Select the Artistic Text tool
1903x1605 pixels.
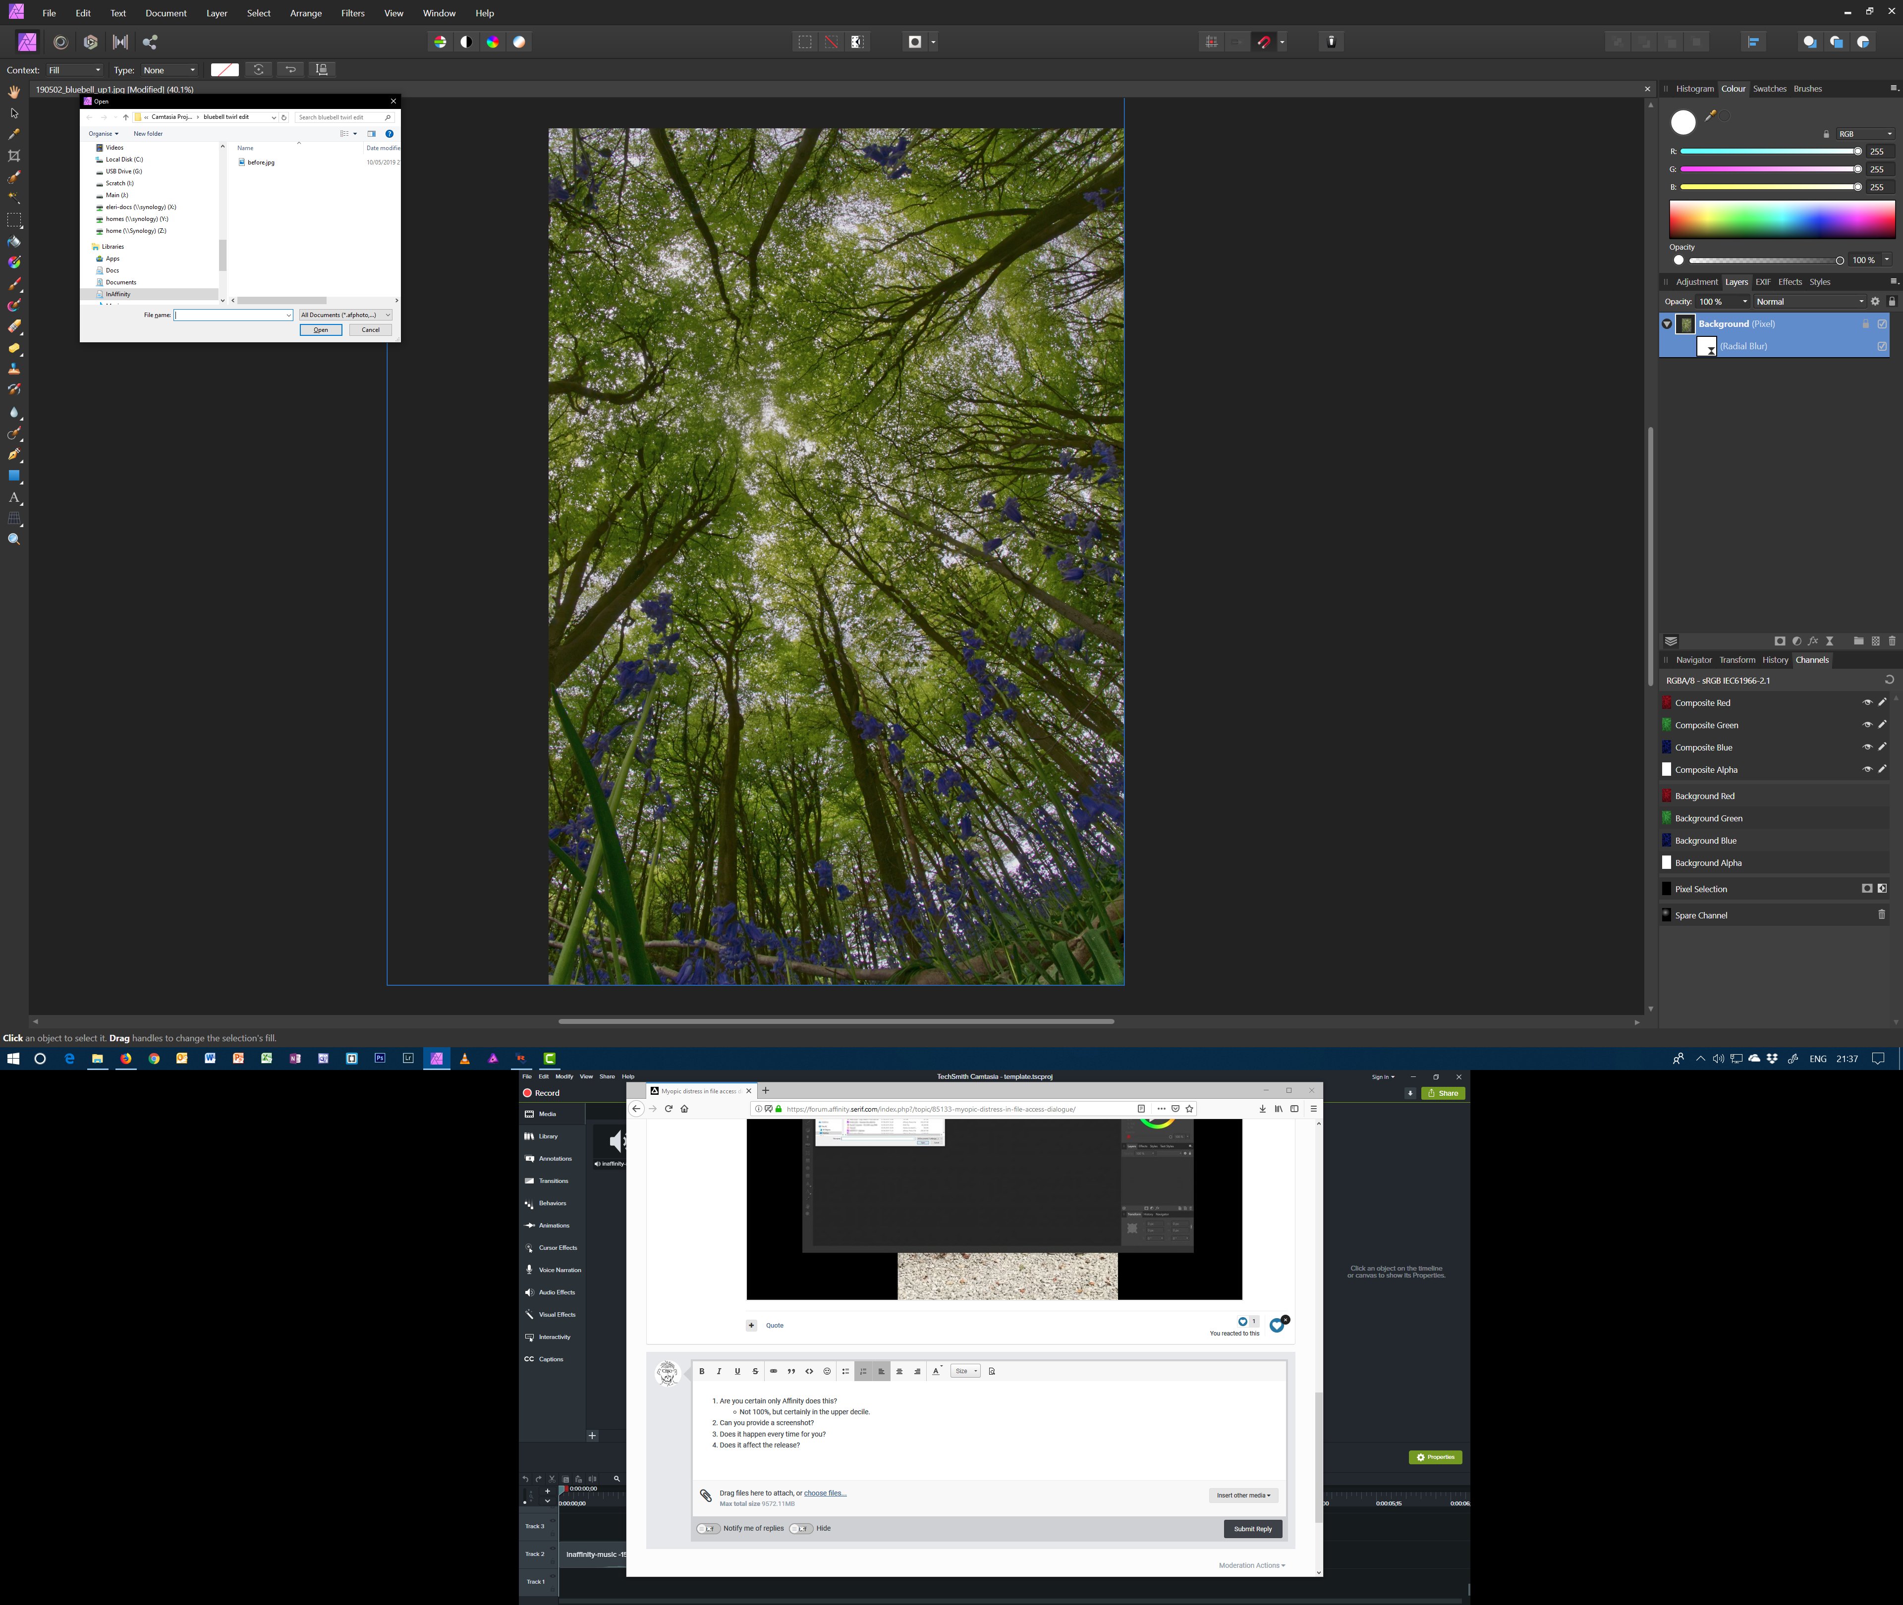[x=14, y=498]
